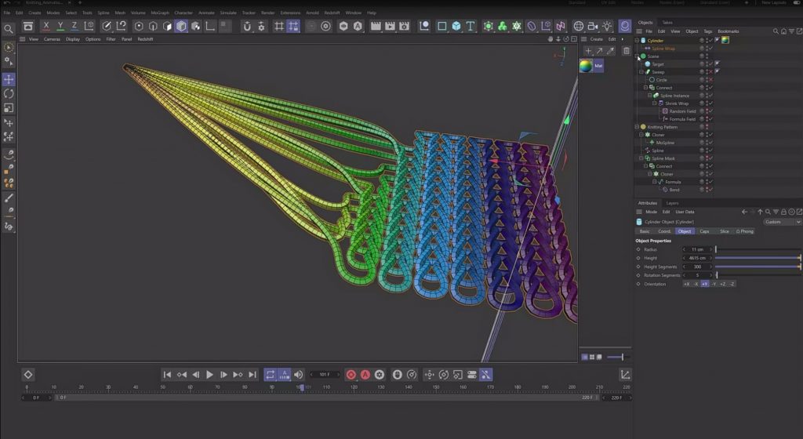Open the Redshift main menu

(332, 13)
